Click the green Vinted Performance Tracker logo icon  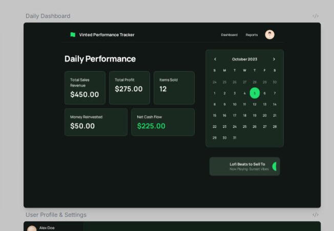click(73, 35)
